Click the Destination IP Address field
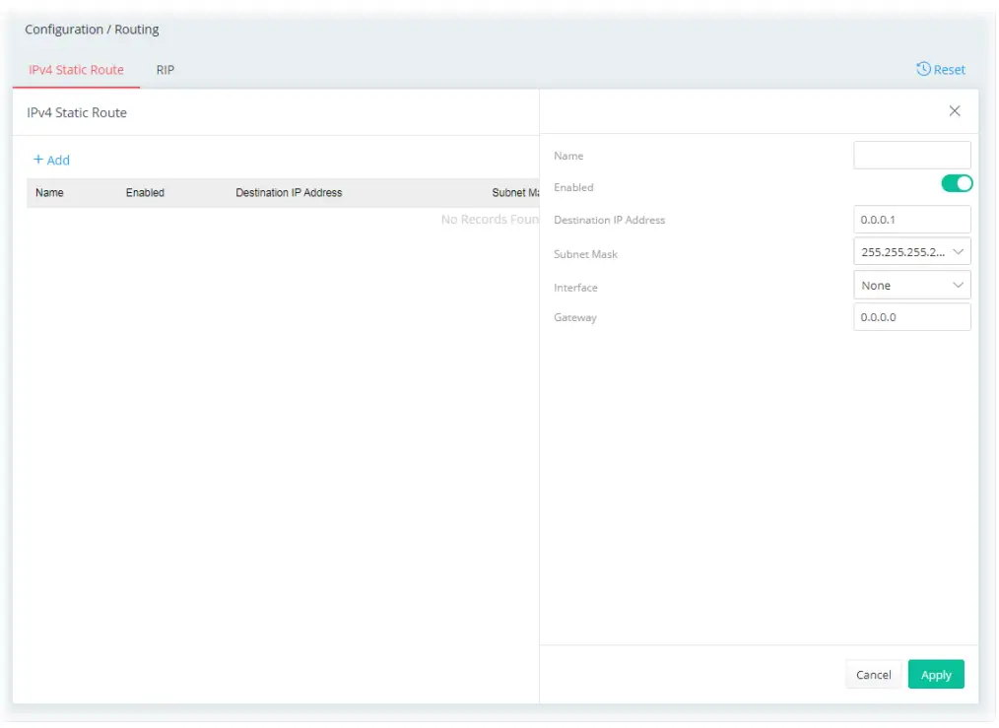Viewport: 999px width, 728px height. point(911,219)
